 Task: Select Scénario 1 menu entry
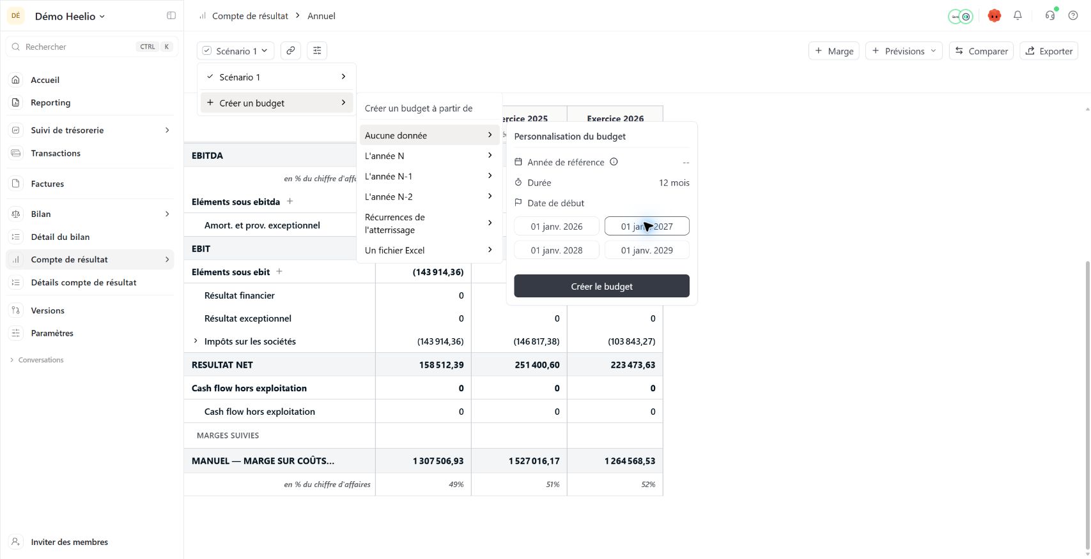pos(277,77)
